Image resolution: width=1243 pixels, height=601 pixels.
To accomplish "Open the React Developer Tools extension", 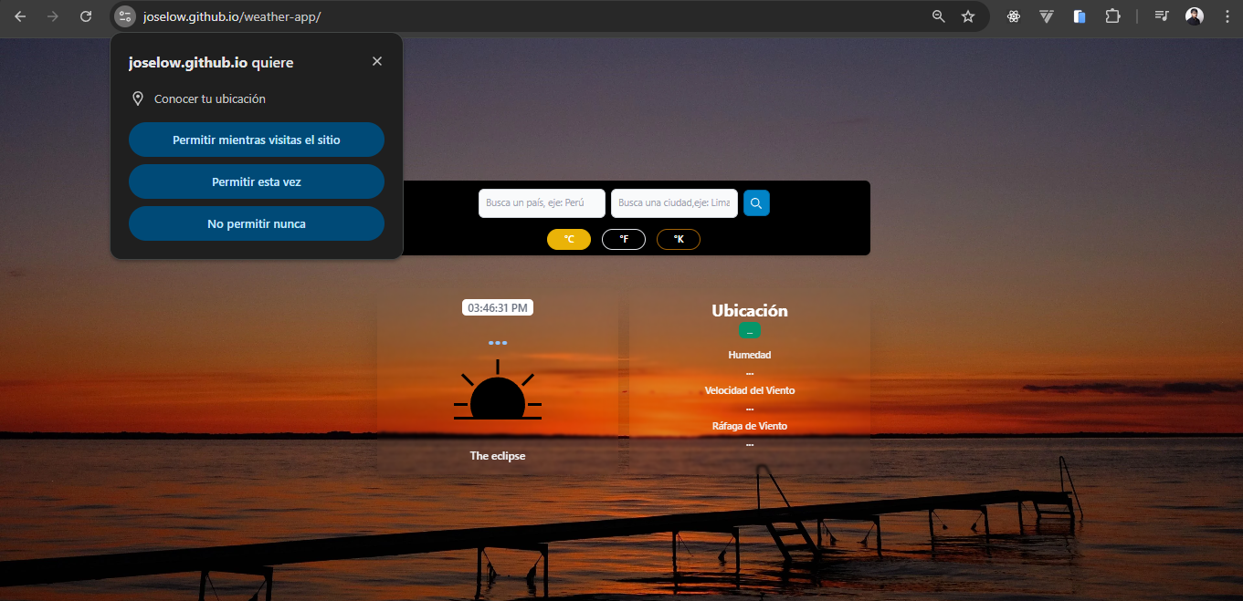I will coord(1013,16).
